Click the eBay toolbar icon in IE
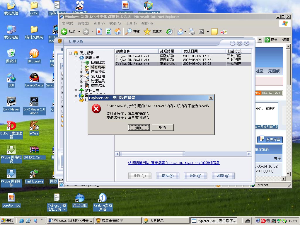 point(224,32)
